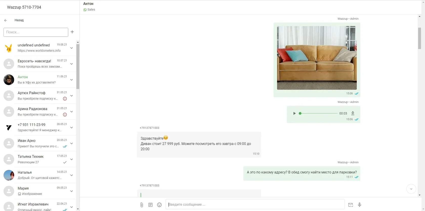Play the 00:03 voice message
This screenshot has height=211, width=425.
coord(294,113)
